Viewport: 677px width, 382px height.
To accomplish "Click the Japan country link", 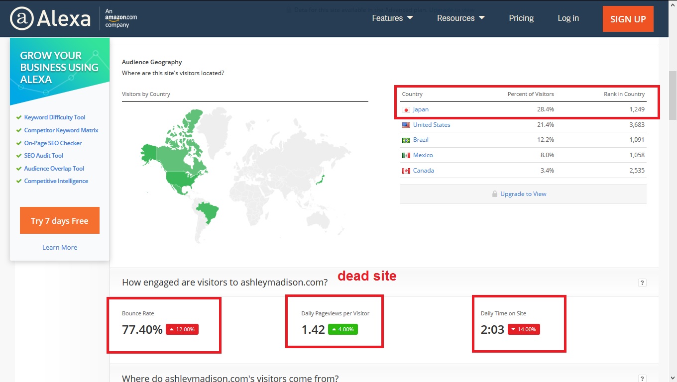I will click(x=421, y=109).
